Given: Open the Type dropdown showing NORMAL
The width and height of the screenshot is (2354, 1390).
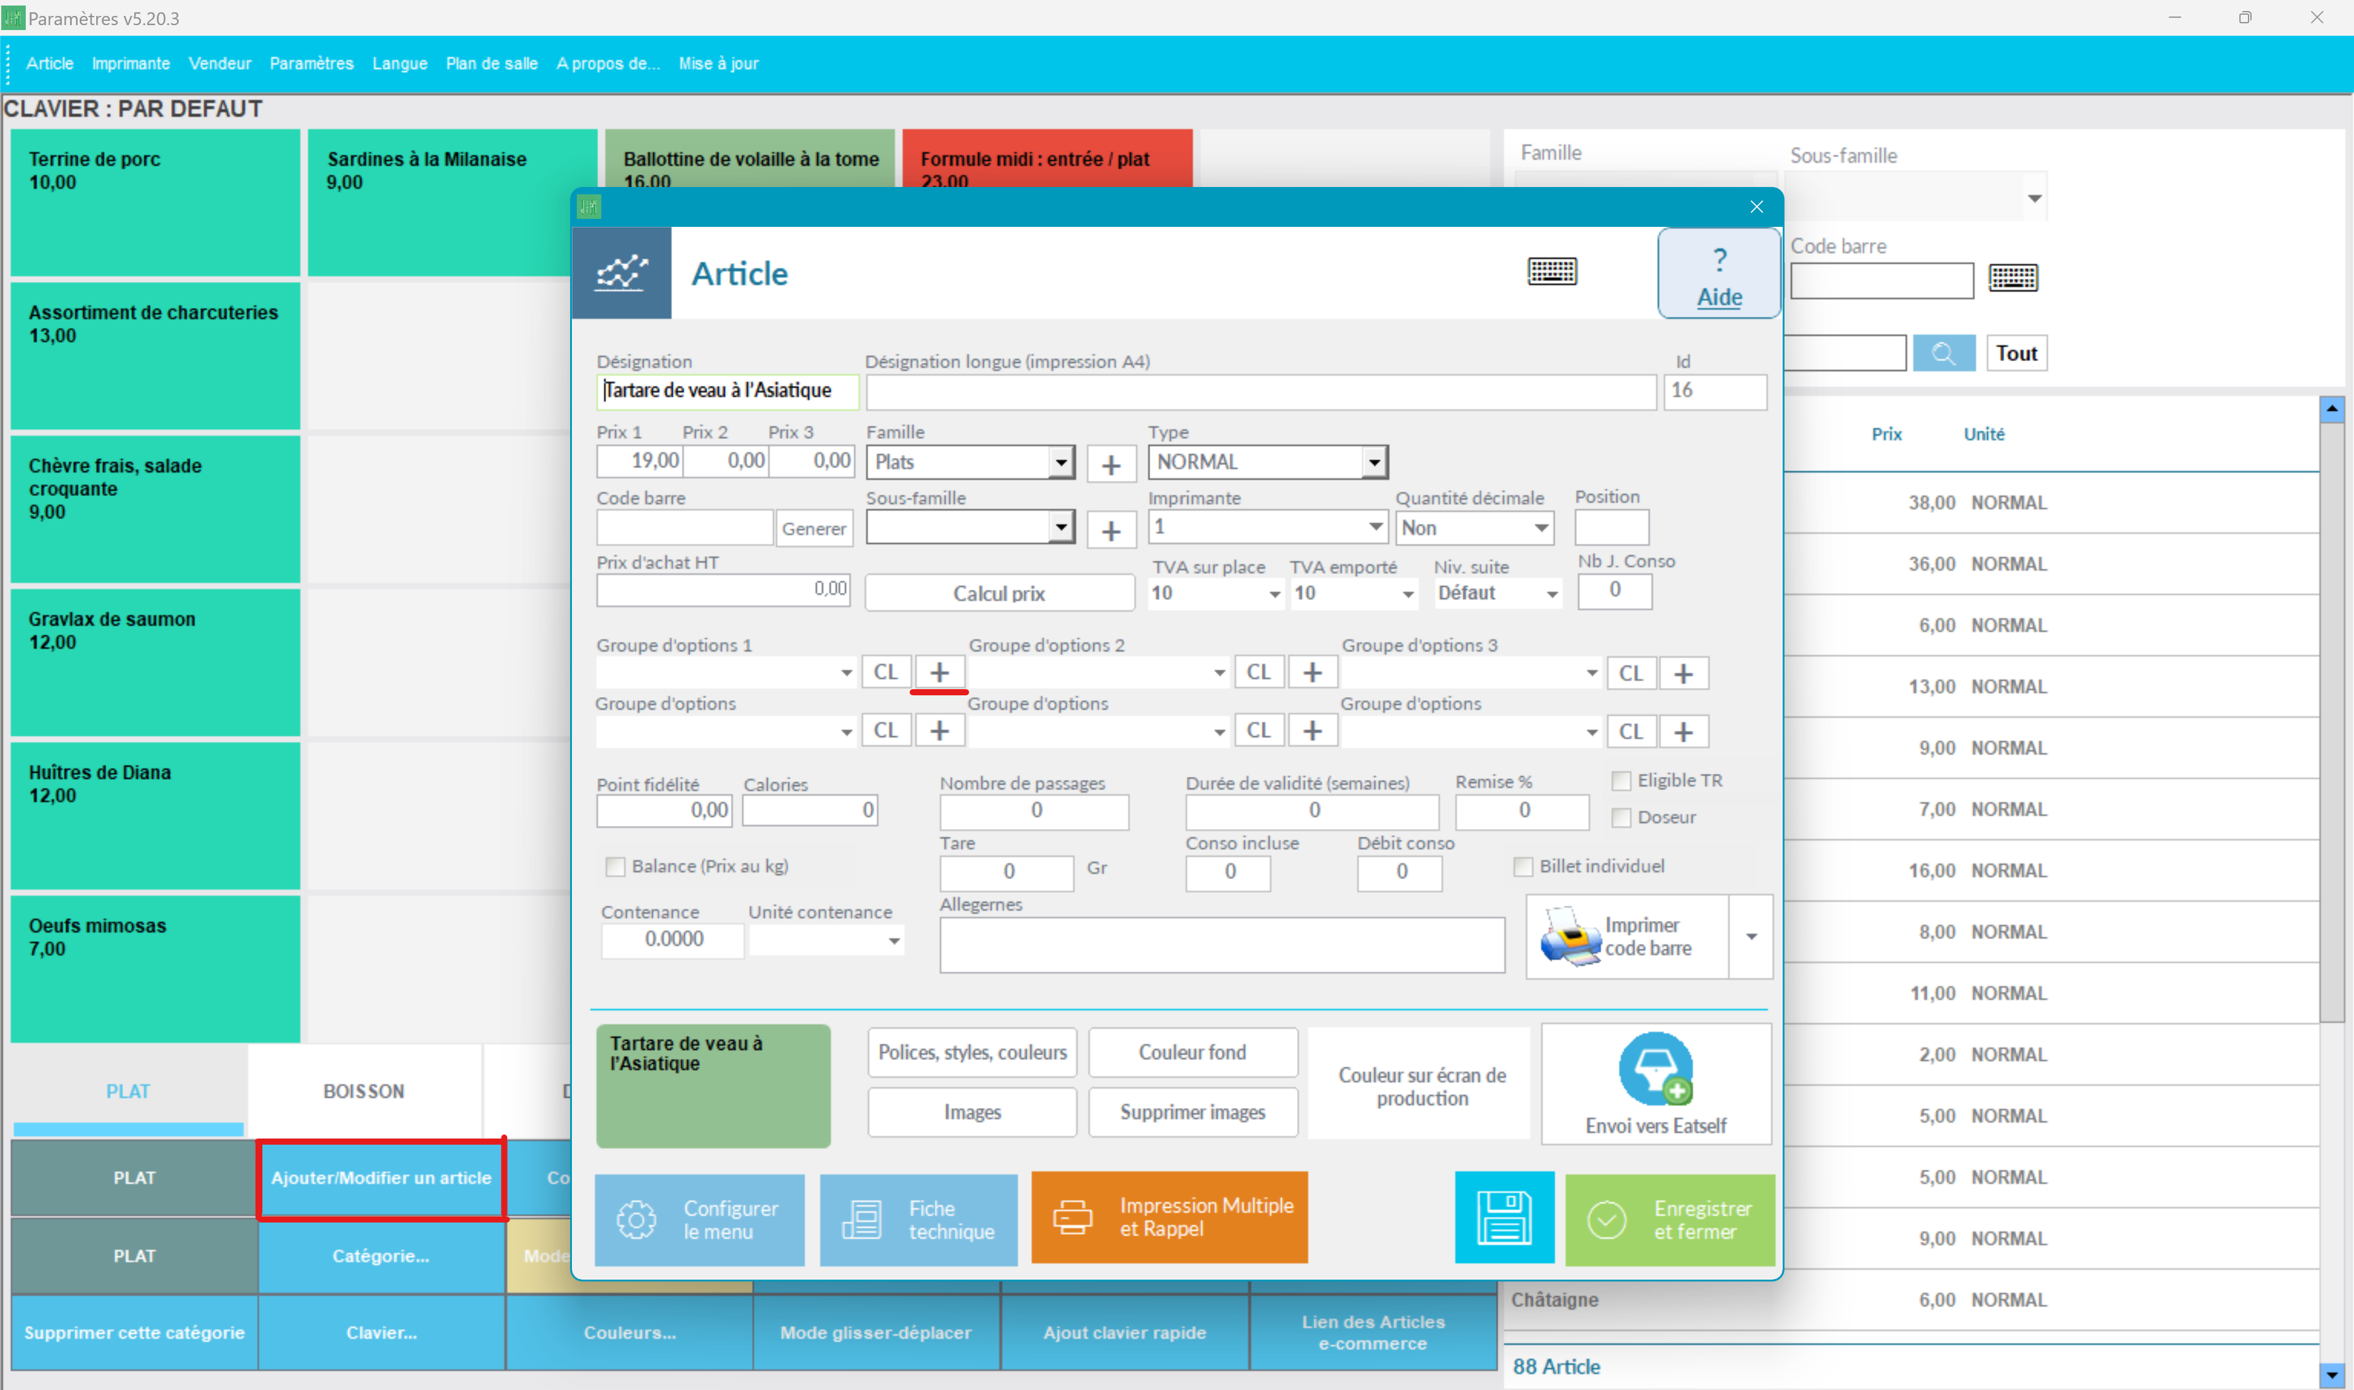Looking at the screenshot, I should click(1268, 462).
